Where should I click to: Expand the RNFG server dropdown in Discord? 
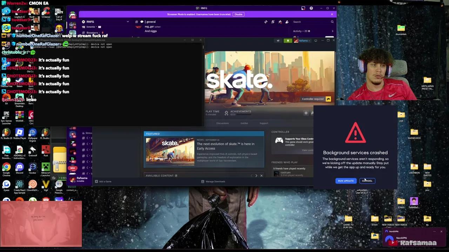tap(128, 22)
